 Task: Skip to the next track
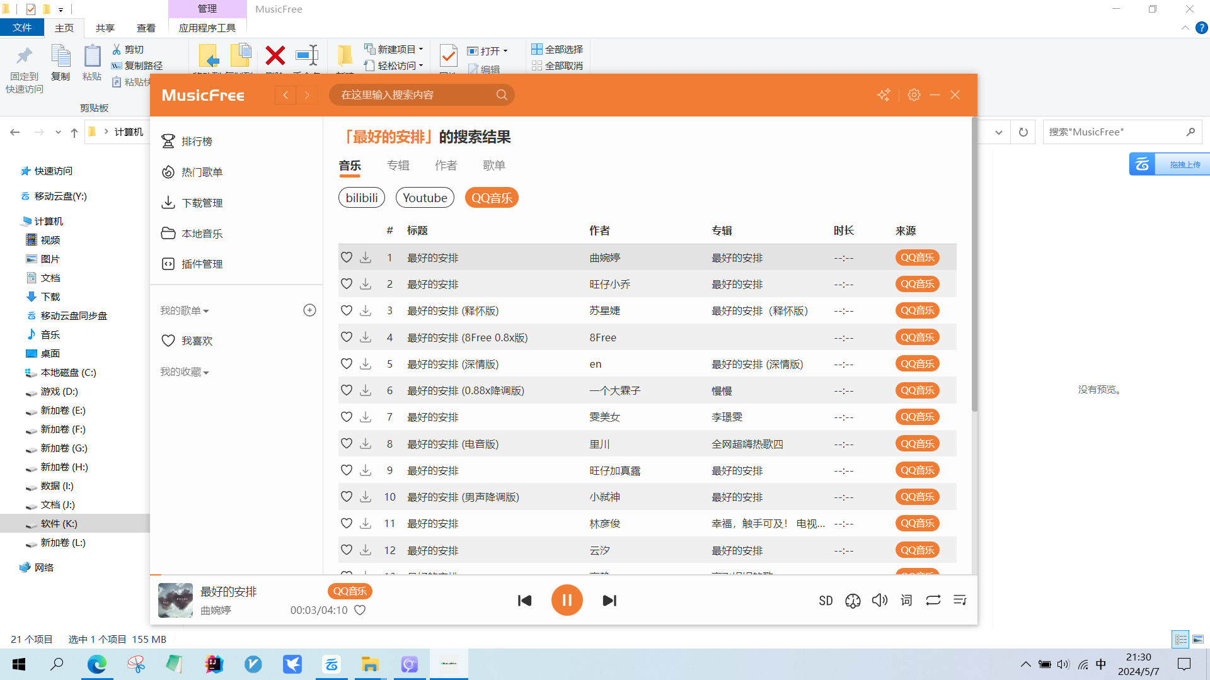609,601
